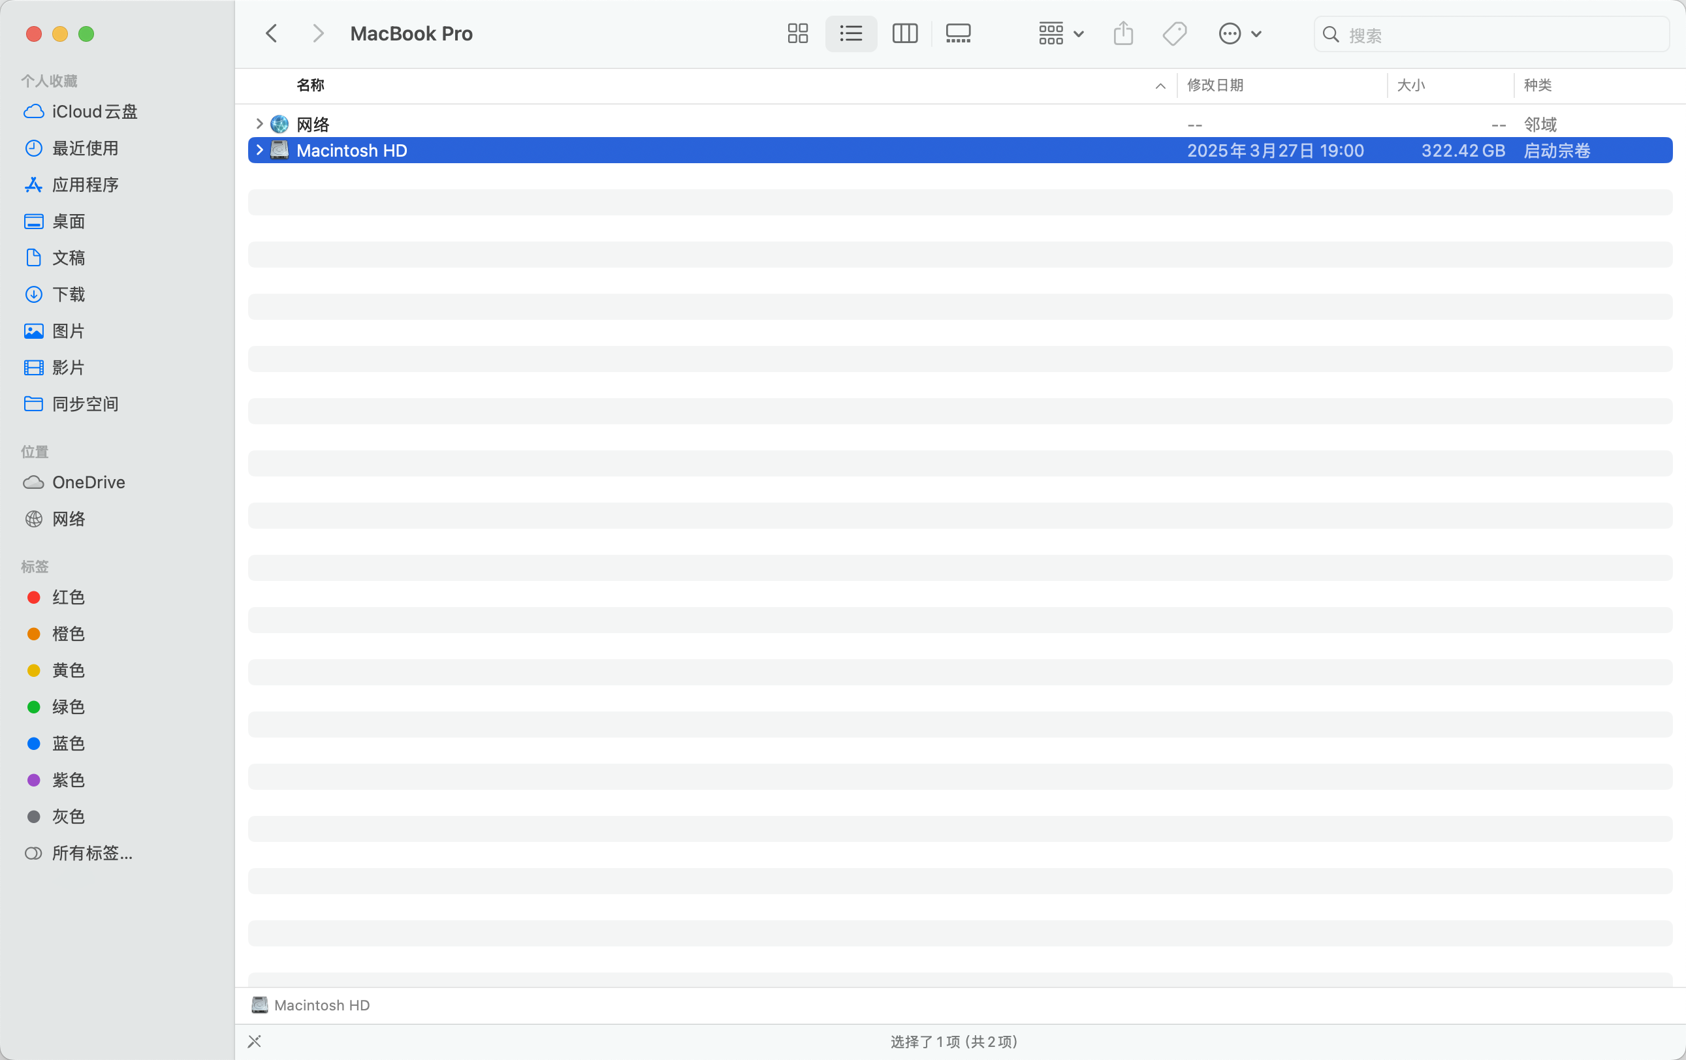Expand the 网络 disclosure triangle

tap(259, 124)
